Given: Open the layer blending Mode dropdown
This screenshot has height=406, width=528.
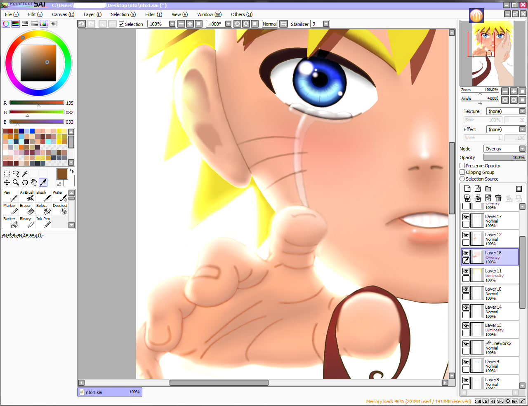Looking at the screenshot, I should pos(504,149).
